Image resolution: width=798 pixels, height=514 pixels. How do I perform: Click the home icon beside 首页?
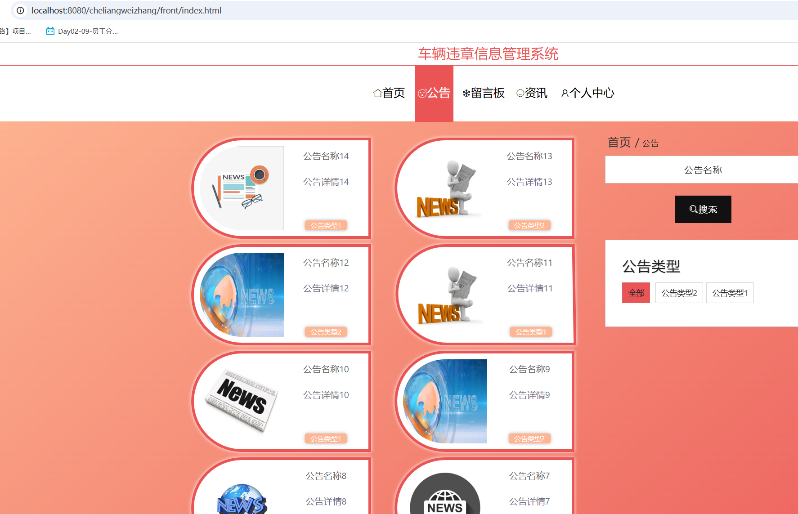pos(377,93)
